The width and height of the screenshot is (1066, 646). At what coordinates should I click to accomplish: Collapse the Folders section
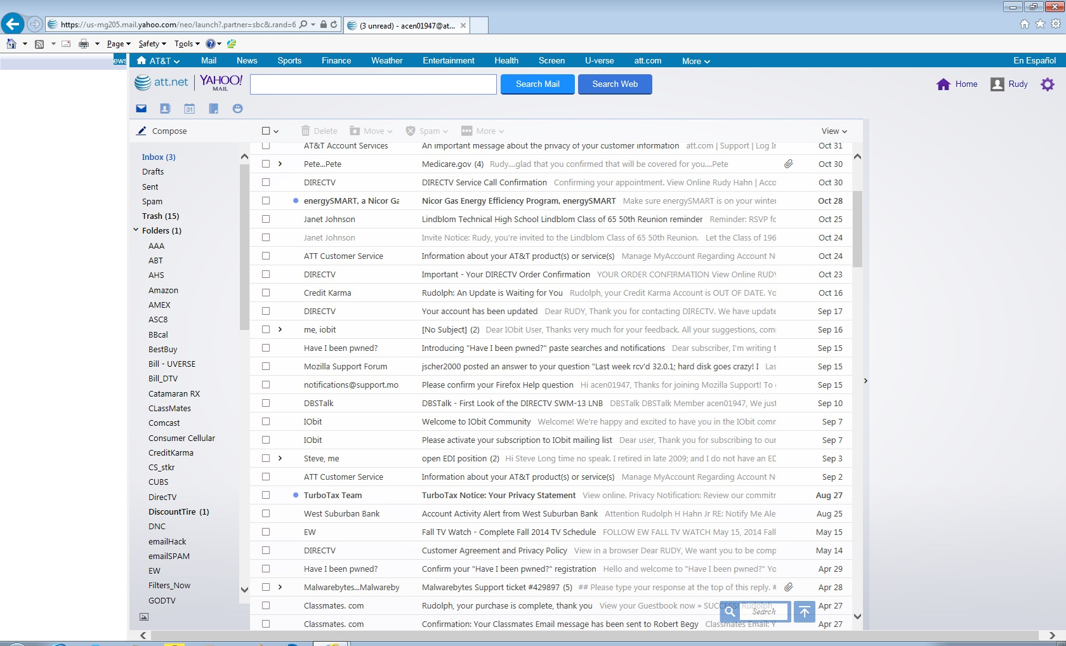pyautogui.click(x=136, y=230)
